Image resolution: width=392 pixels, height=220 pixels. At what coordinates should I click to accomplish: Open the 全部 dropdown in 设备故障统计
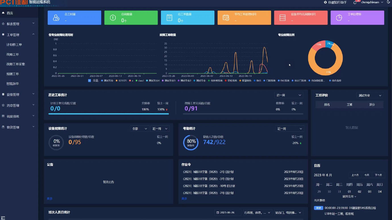(139, 129)
